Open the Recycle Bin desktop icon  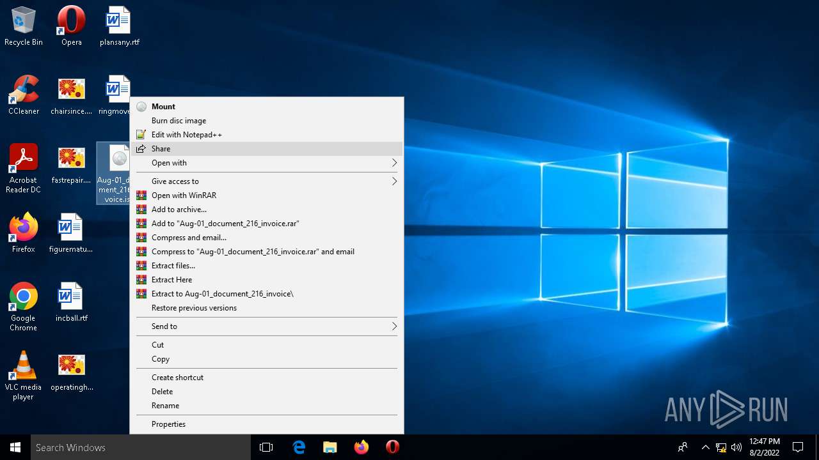point(24,26)
